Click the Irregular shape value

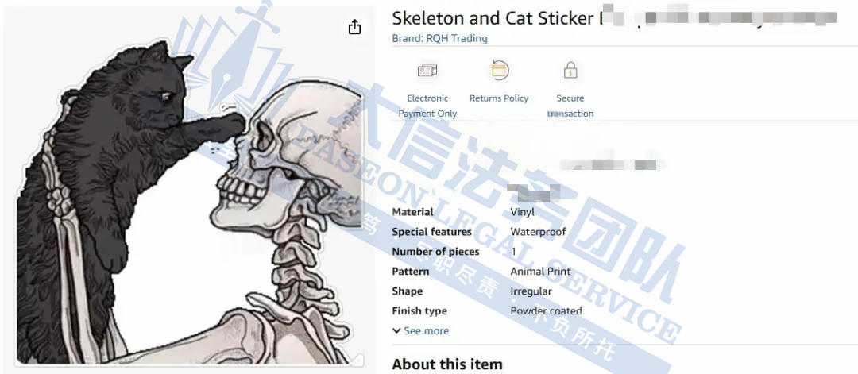click(531, 291)
